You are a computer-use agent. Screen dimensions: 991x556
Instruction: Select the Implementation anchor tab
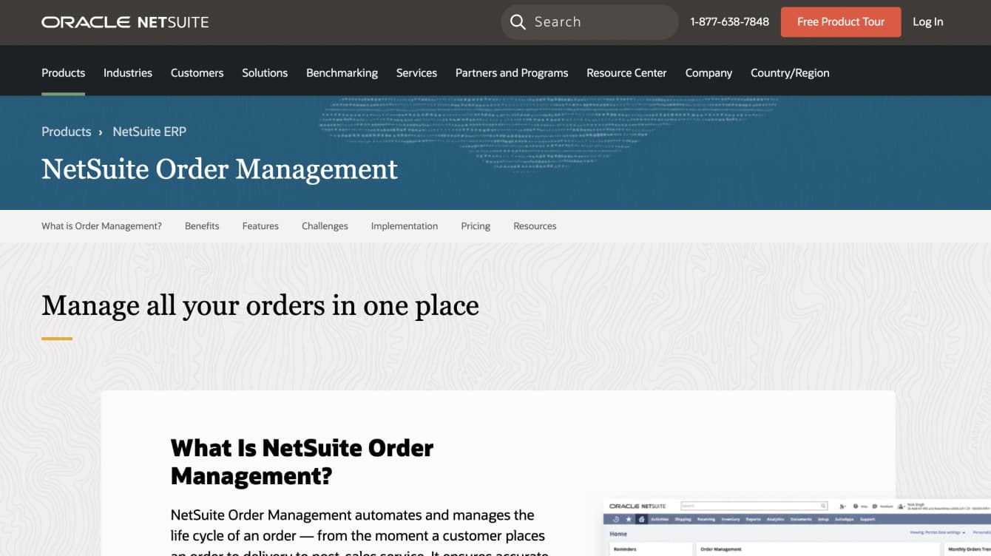[x=405, y=226]
